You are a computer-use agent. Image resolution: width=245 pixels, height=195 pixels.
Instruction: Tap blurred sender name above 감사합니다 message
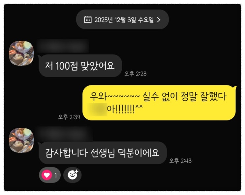click(x=64, y=133)
